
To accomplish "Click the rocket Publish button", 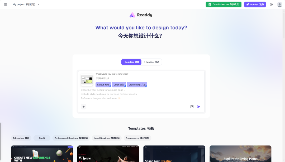I will pos(255,4).
